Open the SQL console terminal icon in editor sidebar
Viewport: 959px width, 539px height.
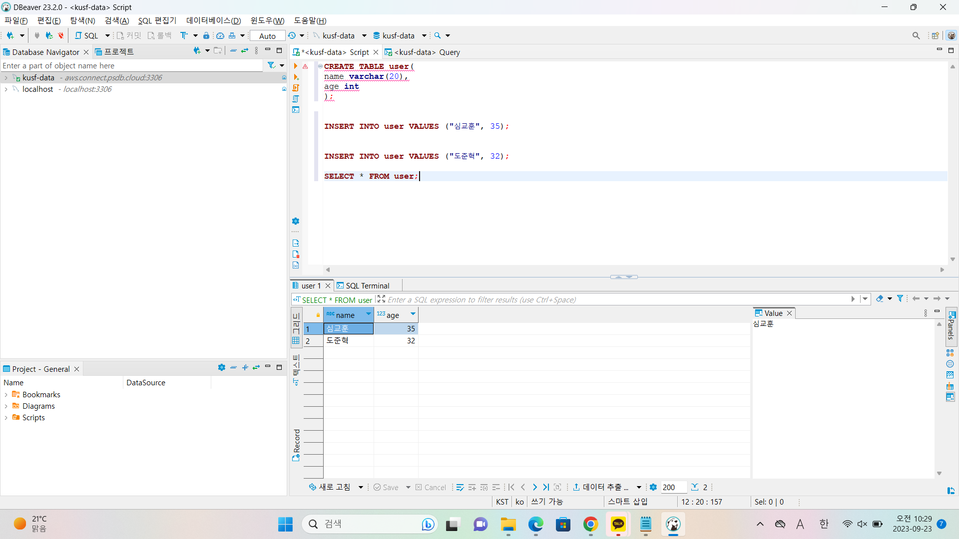coord(296,110)
